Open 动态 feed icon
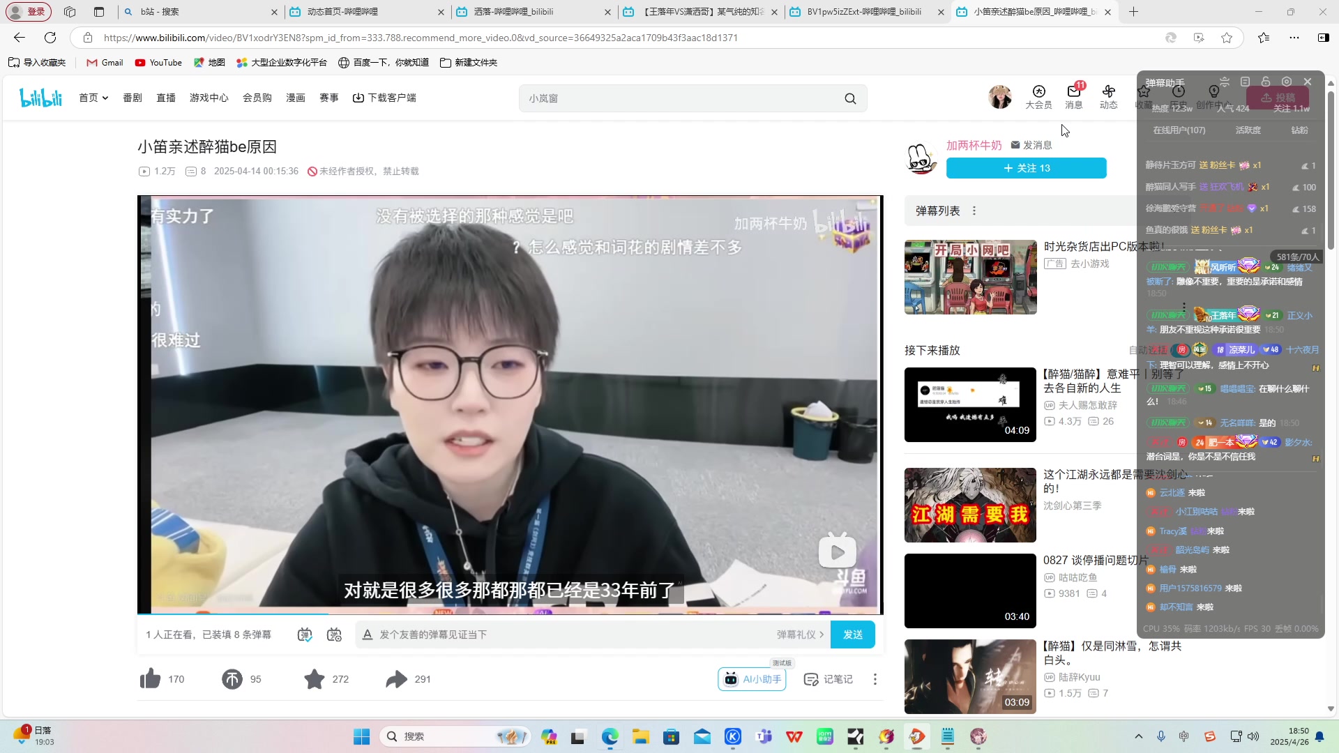The height and width of the screenshot is (753, 1339). [1109, 97]
